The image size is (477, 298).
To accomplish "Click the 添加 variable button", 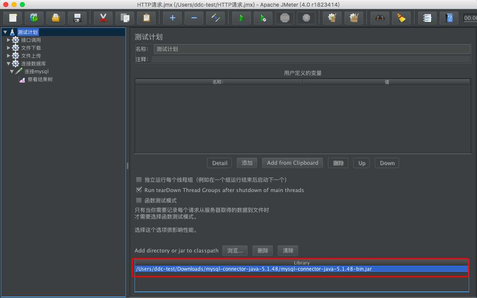I will pyautogui.click(x=247, y=163).
